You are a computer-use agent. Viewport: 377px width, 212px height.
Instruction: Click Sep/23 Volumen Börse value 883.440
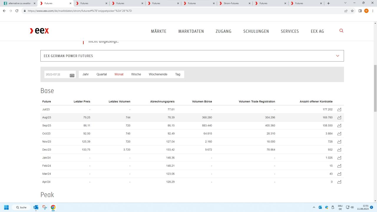click(x=207, y=125)
